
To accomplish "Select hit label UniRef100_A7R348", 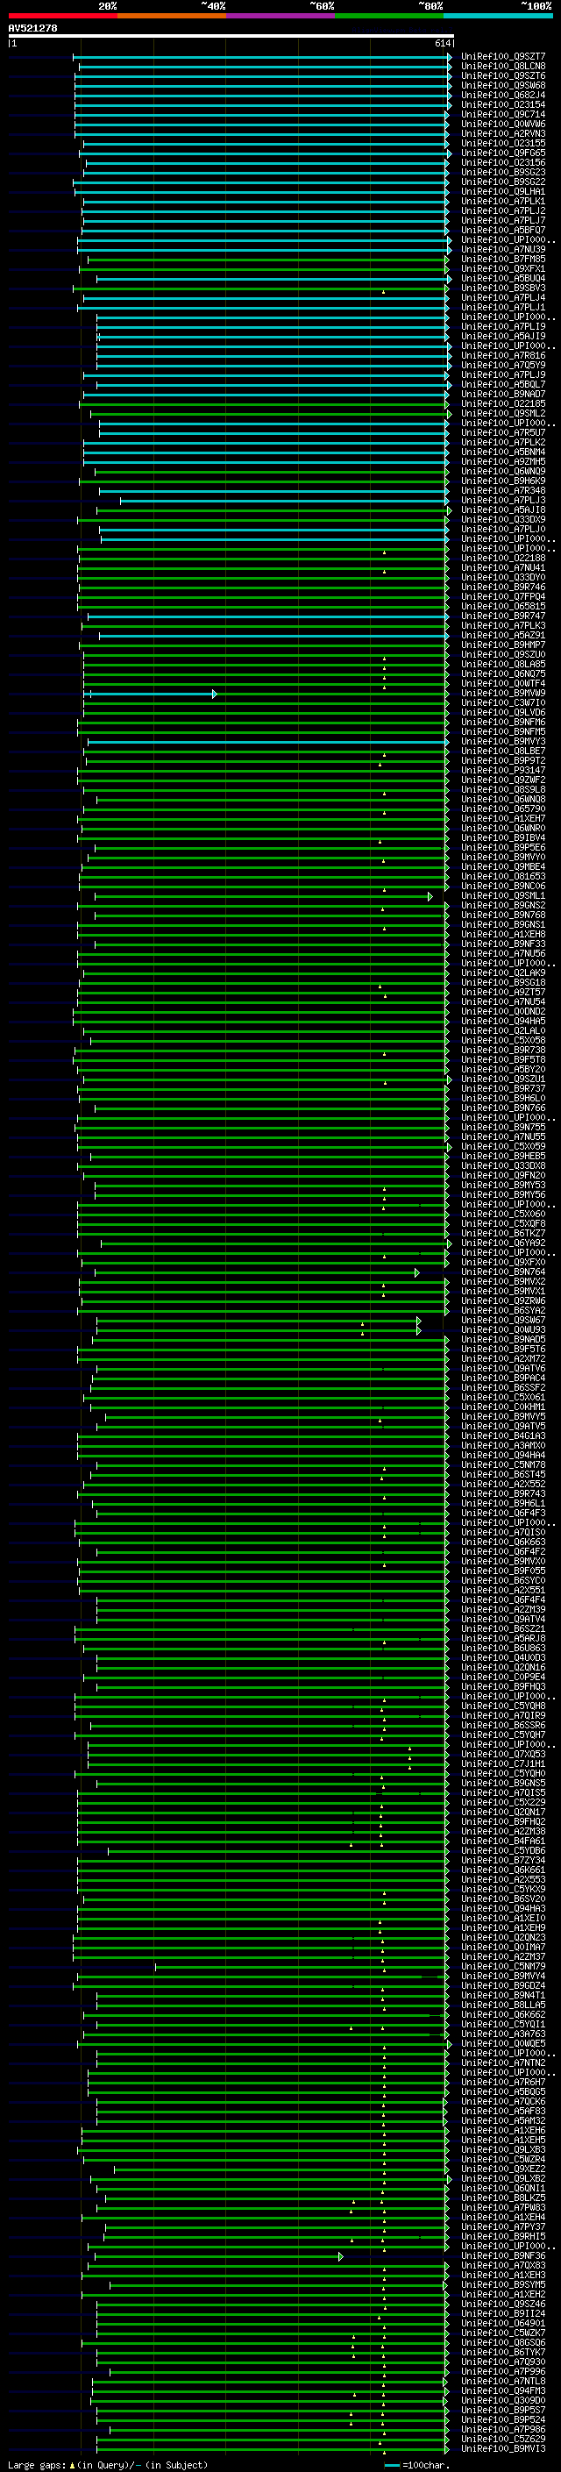I will [x=503, y=490].
